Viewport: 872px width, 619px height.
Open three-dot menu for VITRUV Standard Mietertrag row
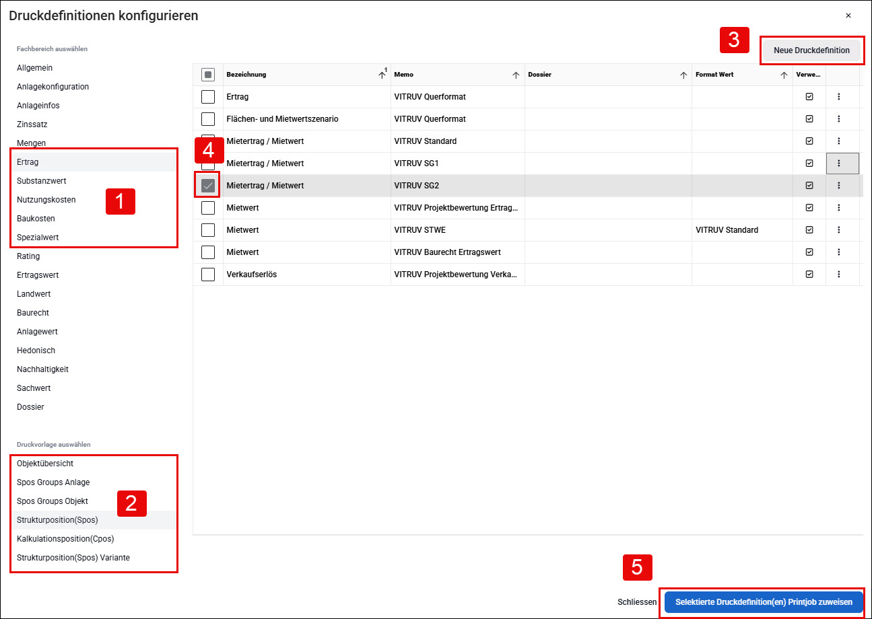point(839,141)
